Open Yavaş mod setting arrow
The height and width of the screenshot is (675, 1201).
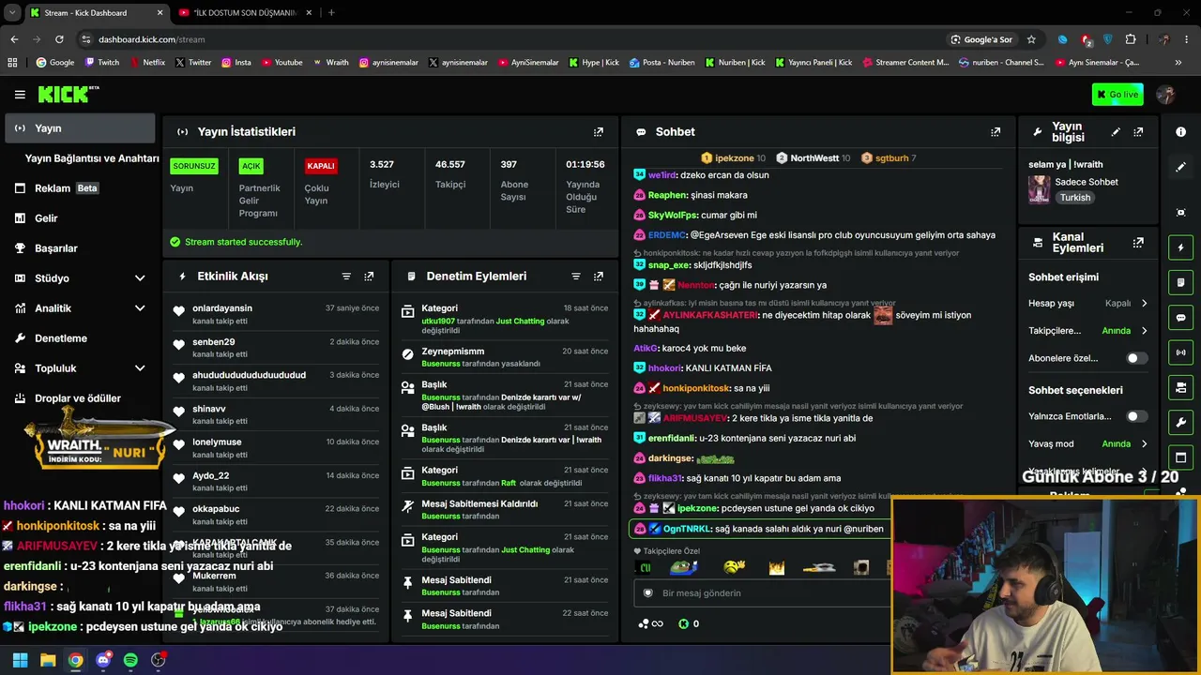click(1144, 443)
